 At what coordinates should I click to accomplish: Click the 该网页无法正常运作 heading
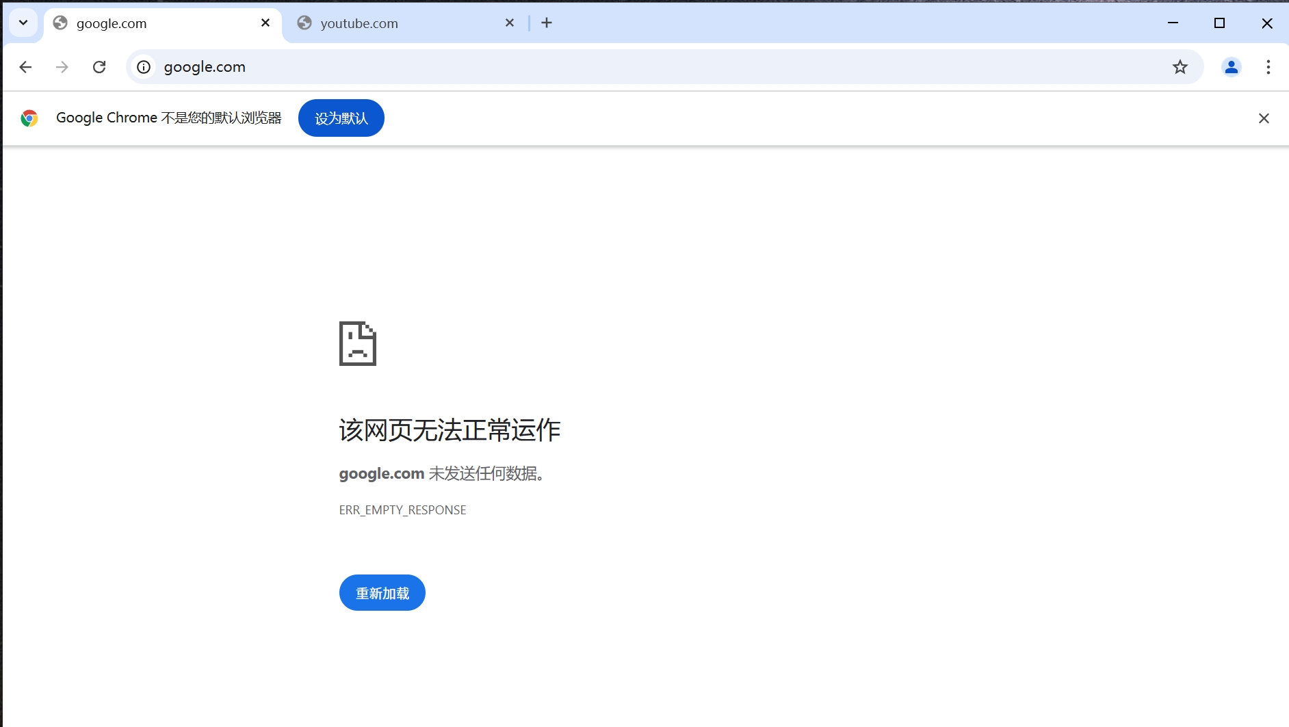(450, 430)
